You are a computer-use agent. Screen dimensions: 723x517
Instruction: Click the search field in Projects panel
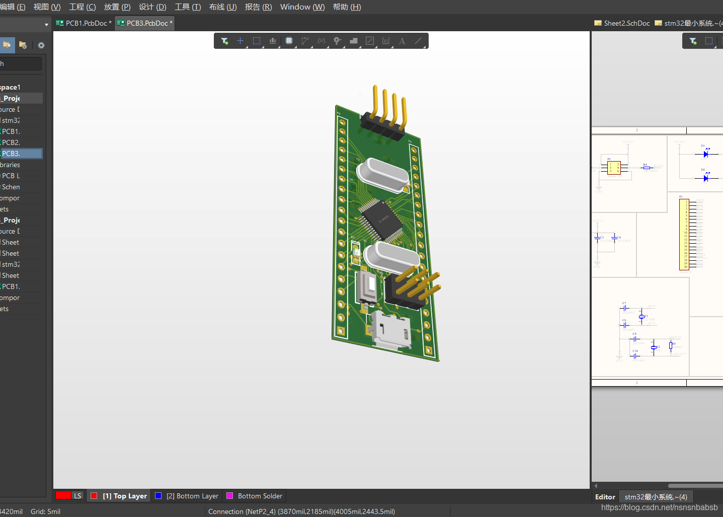tap(21, 63)
